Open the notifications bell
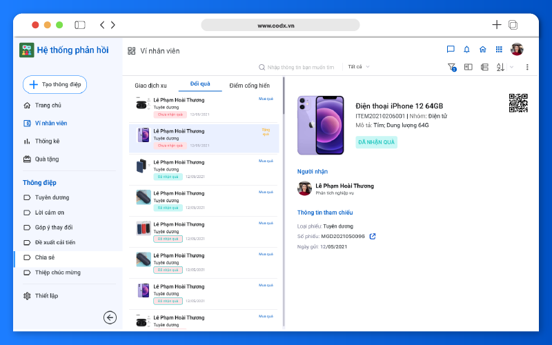Viewport: 552px width, 345px height. pyautogui.click(x=466, y=49)
